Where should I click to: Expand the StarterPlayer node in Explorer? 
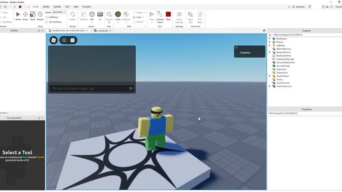(x=269, y=76)
